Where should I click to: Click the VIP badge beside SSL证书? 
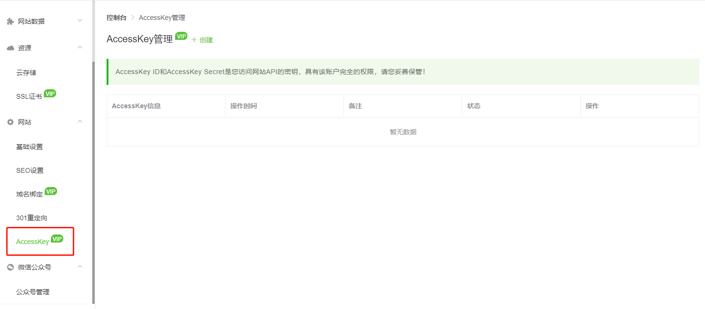tap(50, 94)
